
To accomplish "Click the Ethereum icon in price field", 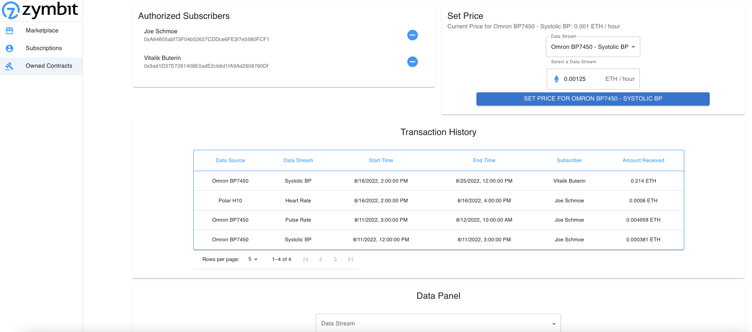I will coord(557,79).
